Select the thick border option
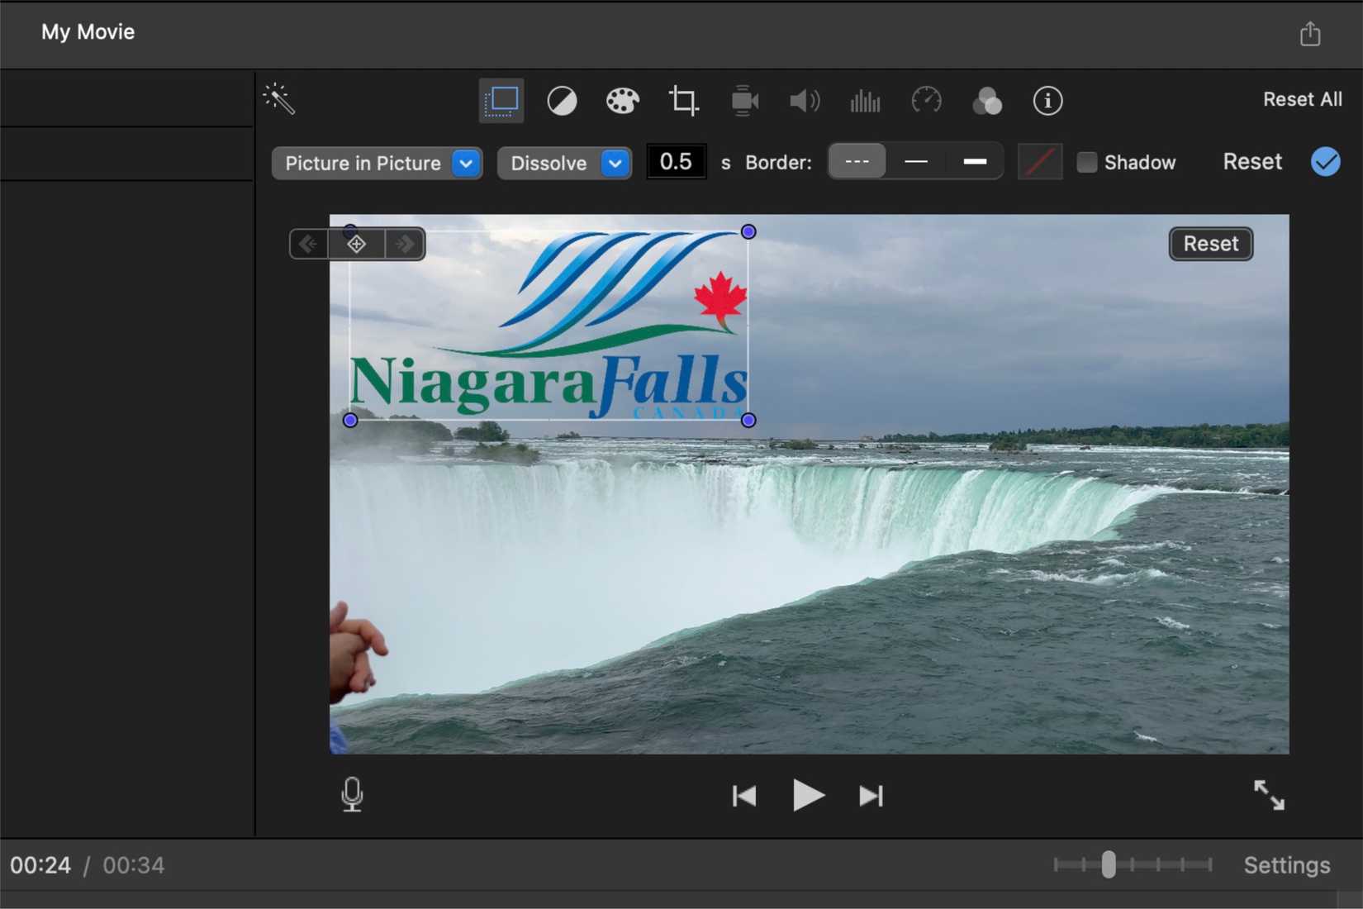Screen dimensions: 1363x909 click(975, 161)
